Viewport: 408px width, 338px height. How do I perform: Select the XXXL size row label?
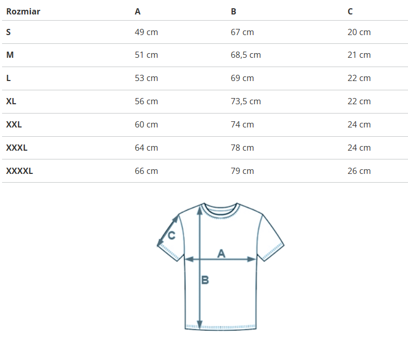tap(17, 148)
